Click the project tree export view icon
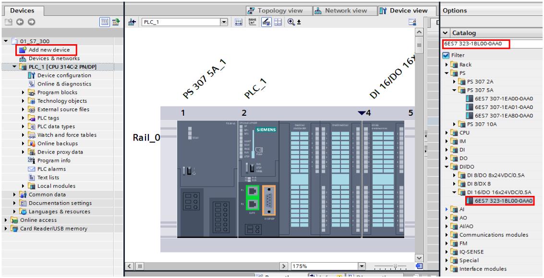544x278 pixels. pos(116,22)
